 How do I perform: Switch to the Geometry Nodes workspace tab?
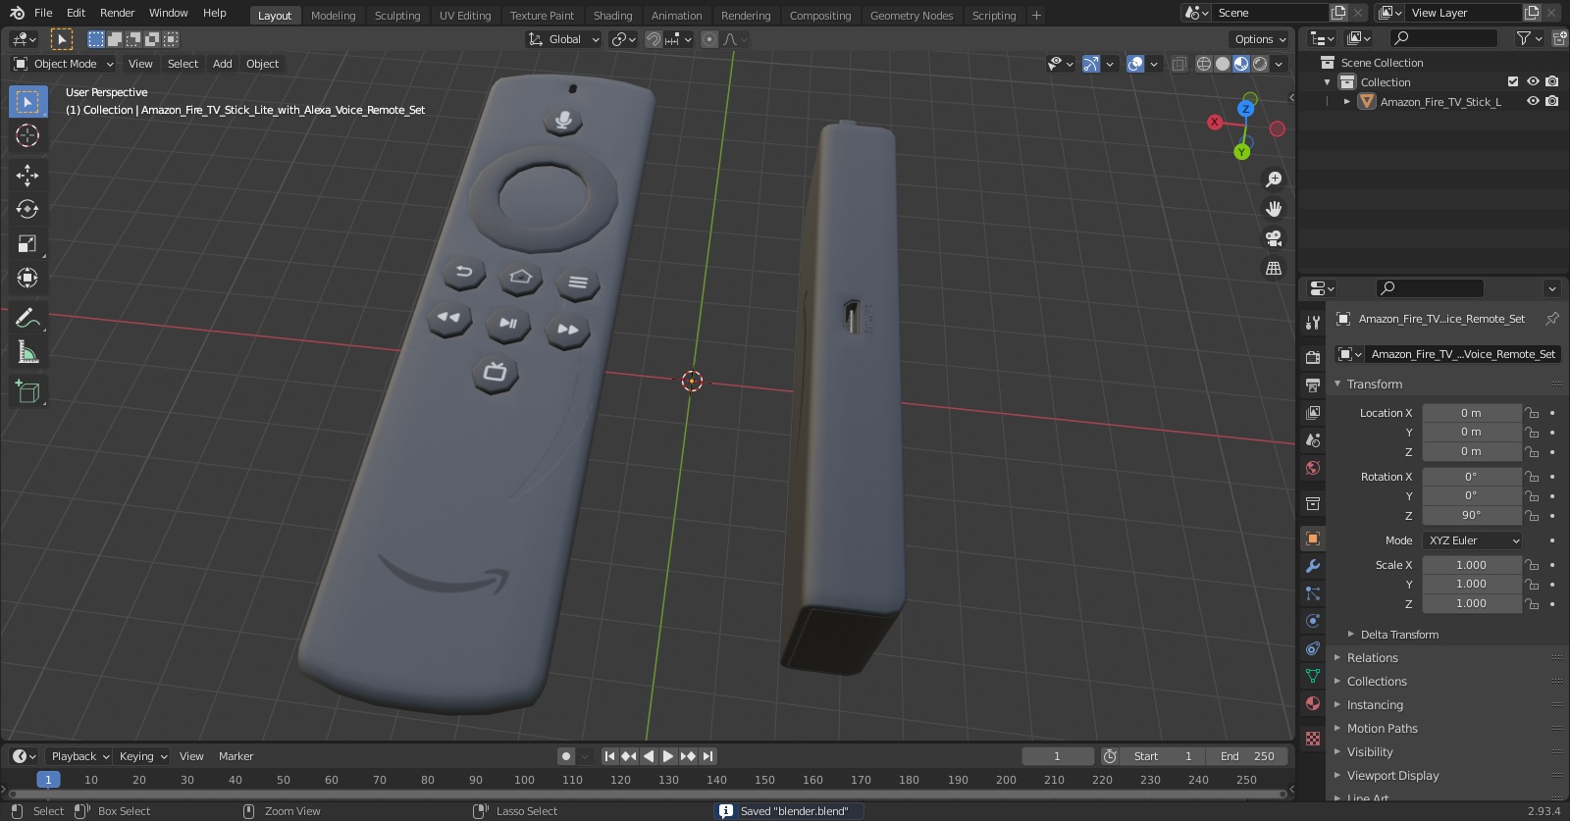pos(912,16)
